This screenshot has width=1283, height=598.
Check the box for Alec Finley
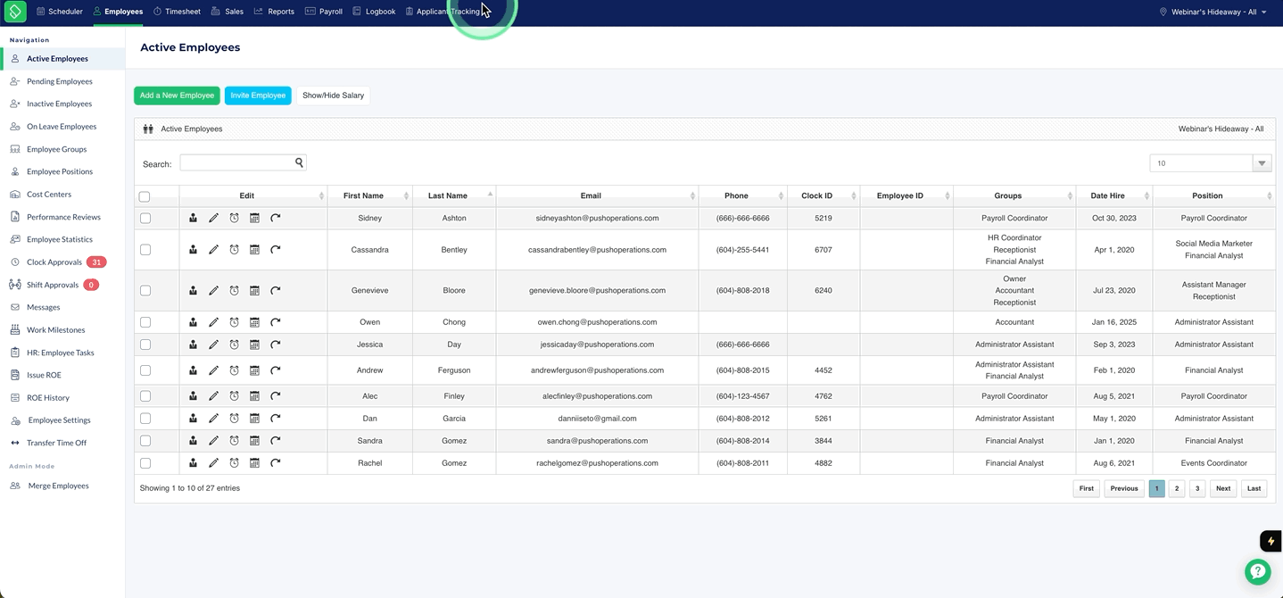(x=145, y=396)
